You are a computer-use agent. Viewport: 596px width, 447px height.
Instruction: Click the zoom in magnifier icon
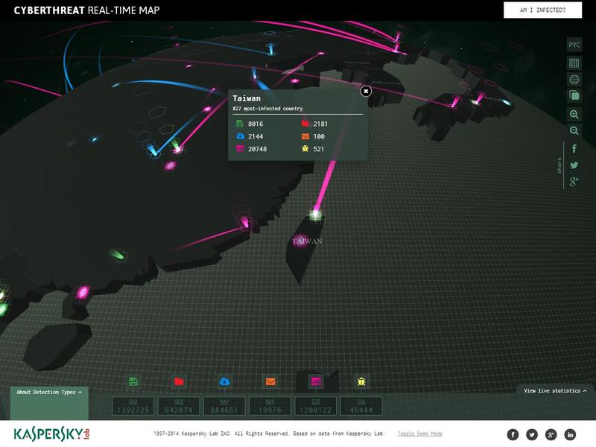tap(574, 114)
